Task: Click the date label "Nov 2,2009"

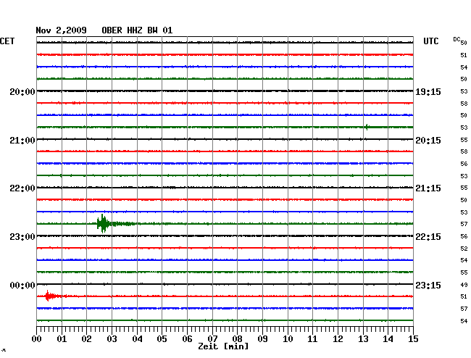Action: click(x=61, y=30)
